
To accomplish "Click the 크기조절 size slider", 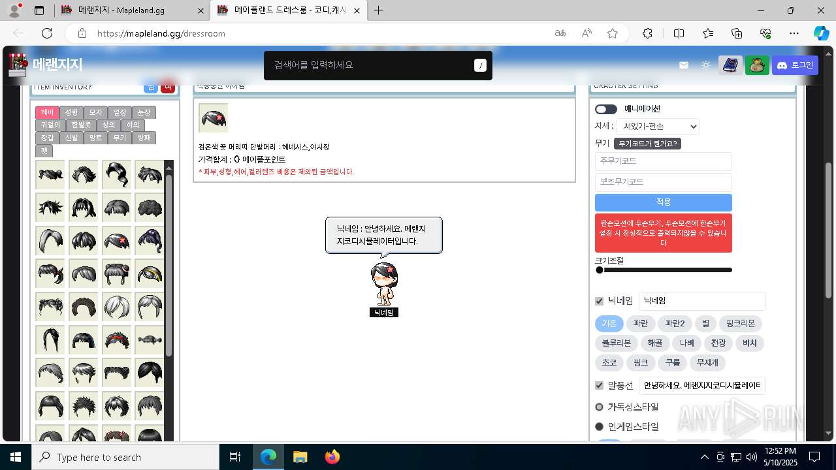I will [x=664, y=270].
